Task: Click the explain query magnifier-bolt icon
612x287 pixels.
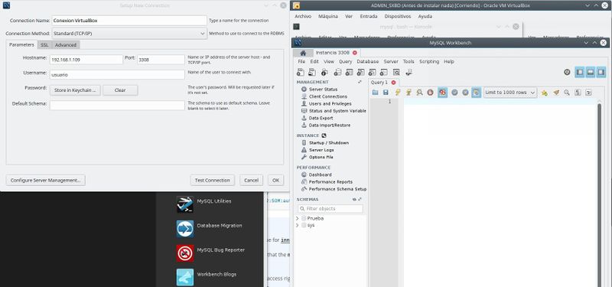Action: click(419, 93)
